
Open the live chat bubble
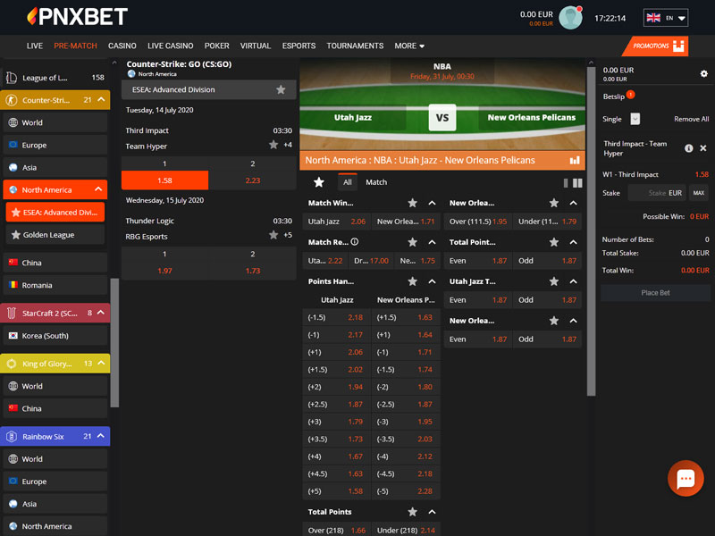click(x=686, y=478)
